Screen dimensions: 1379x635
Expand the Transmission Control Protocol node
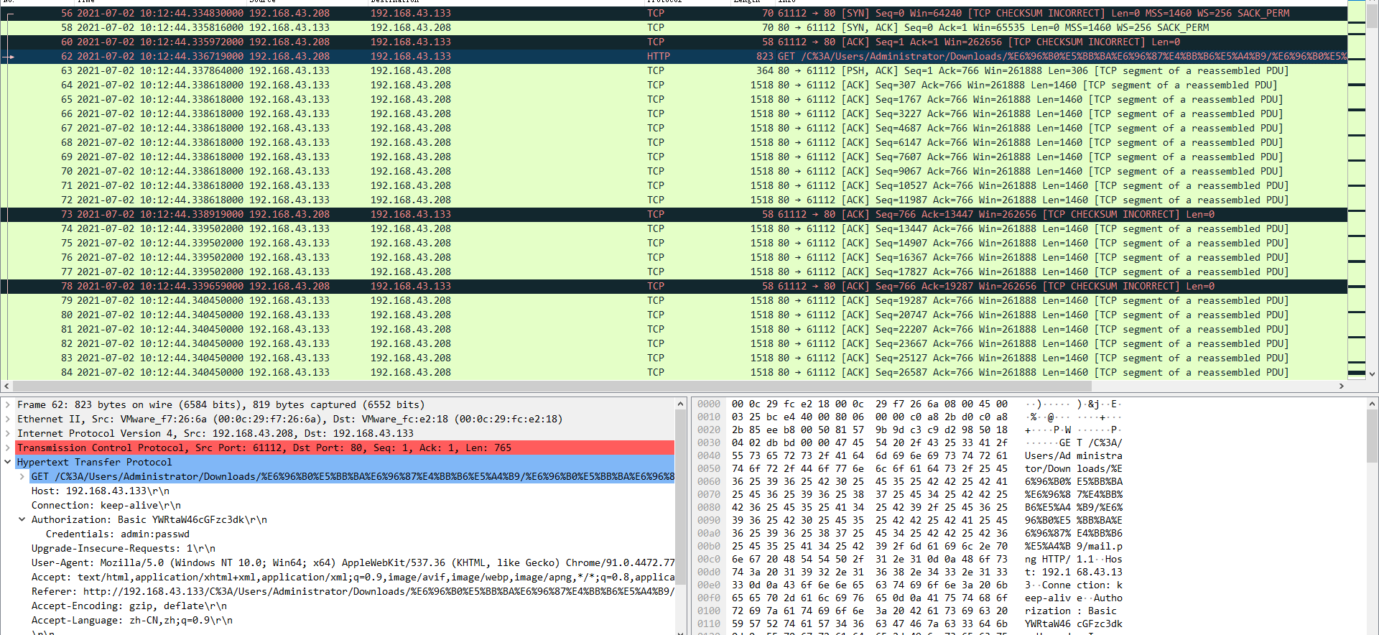[x=8, y=448]
